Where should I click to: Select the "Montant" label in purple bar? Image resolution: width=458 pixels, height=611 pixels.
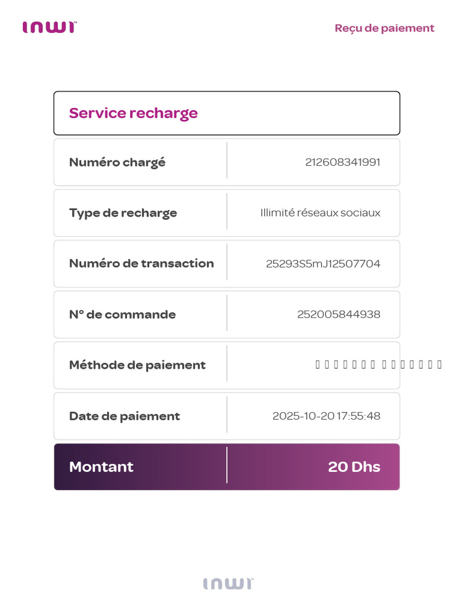pos(101,467)
